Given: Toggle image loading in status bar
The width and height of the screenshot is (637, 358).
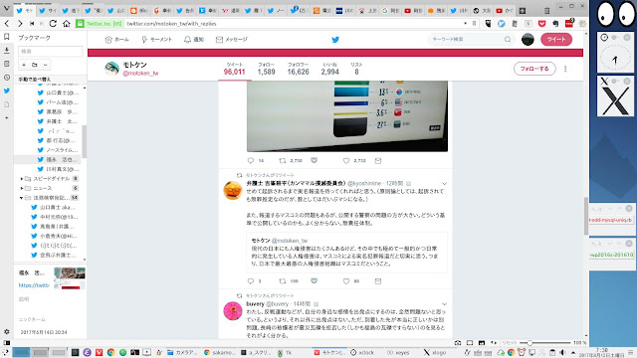Looking at the screenshot, I should 482,342.
